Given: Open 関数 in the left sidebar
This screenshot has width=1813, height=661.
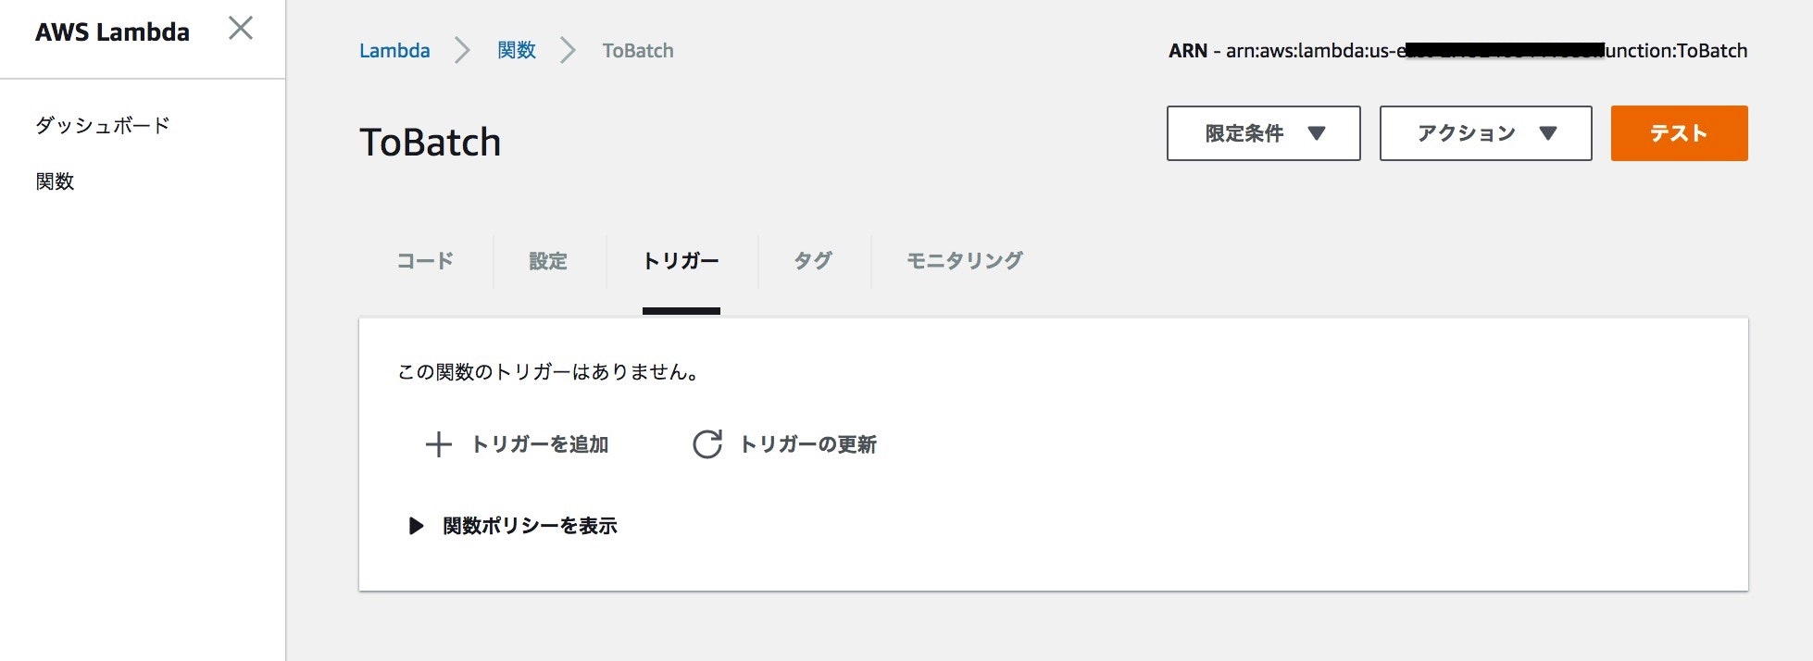Looking at the screenshot, I should click(x=55, y=181).
